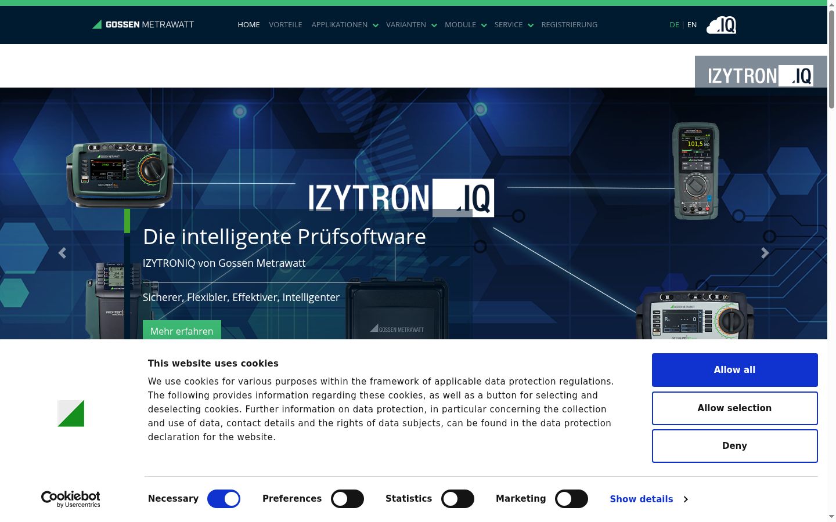Image resolution: width=836 pixels, height=522 pixels.
Task: Click the Allow all cookies button
Action: coord(734,370)
